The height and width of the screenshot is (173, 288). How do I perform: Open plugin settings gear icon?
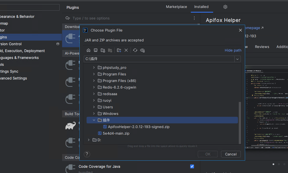pos(225,7)
